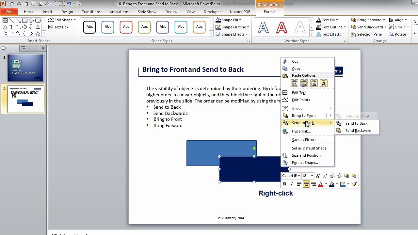
Task: Toggle Align Text Right in mini toolbar
Action: (313, 184)
